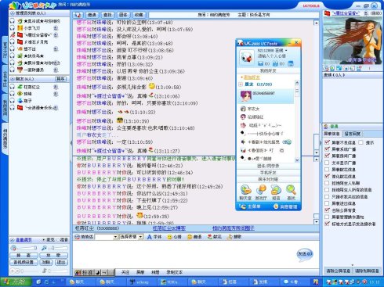Toggle the last checkbox in block settings list

pos(327,224)
